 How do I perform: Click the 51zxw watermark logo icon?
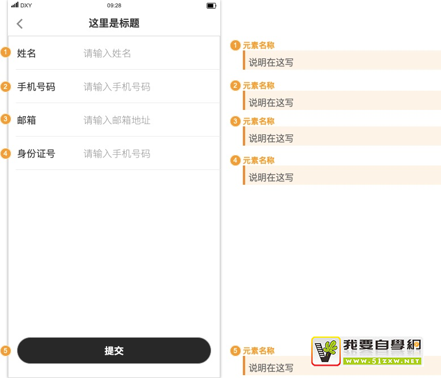[x=326, y=351]
